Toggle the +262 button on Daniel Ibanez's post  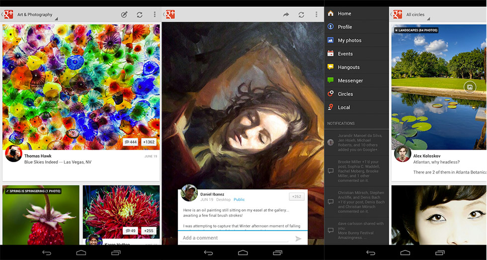click(x=297, y=196)
